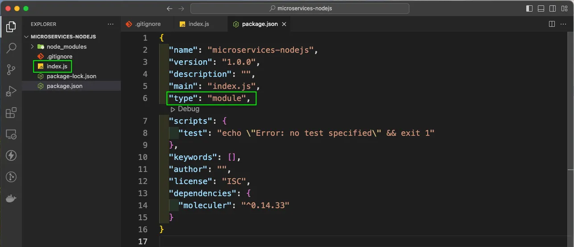Click the EXPLORER panel title
This screenshot has width=574, height=247.
[43, 24]
